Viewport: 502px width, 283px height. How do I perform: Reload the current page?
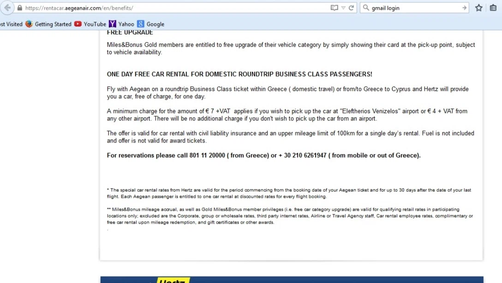click(x=351, y=8)
